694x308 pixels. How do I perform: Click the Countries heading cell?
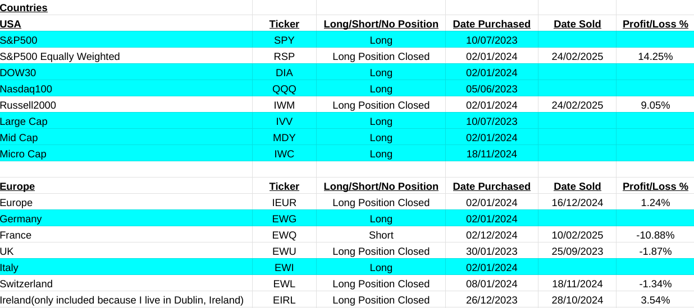pos(24,8)
